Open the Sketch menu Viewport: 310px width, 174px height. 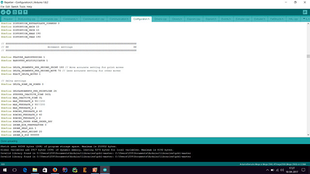[15, 7]
